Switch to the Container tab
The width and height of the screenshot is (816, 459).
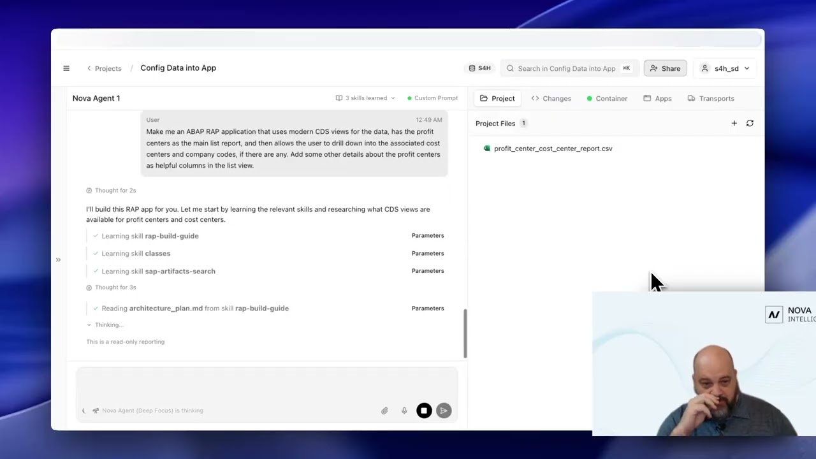pos(607,98)
